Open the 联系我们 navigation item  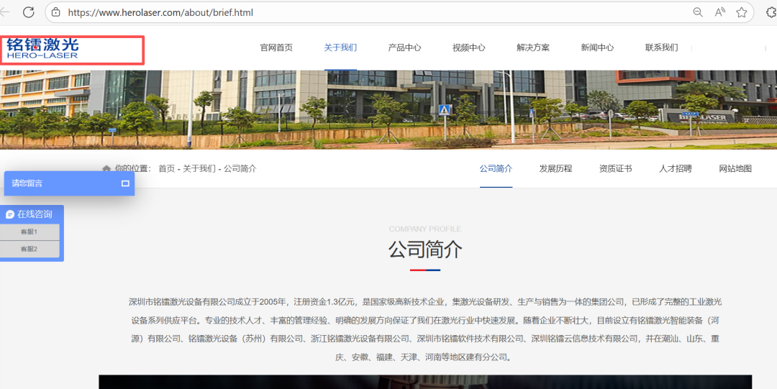tap(661, 47)
